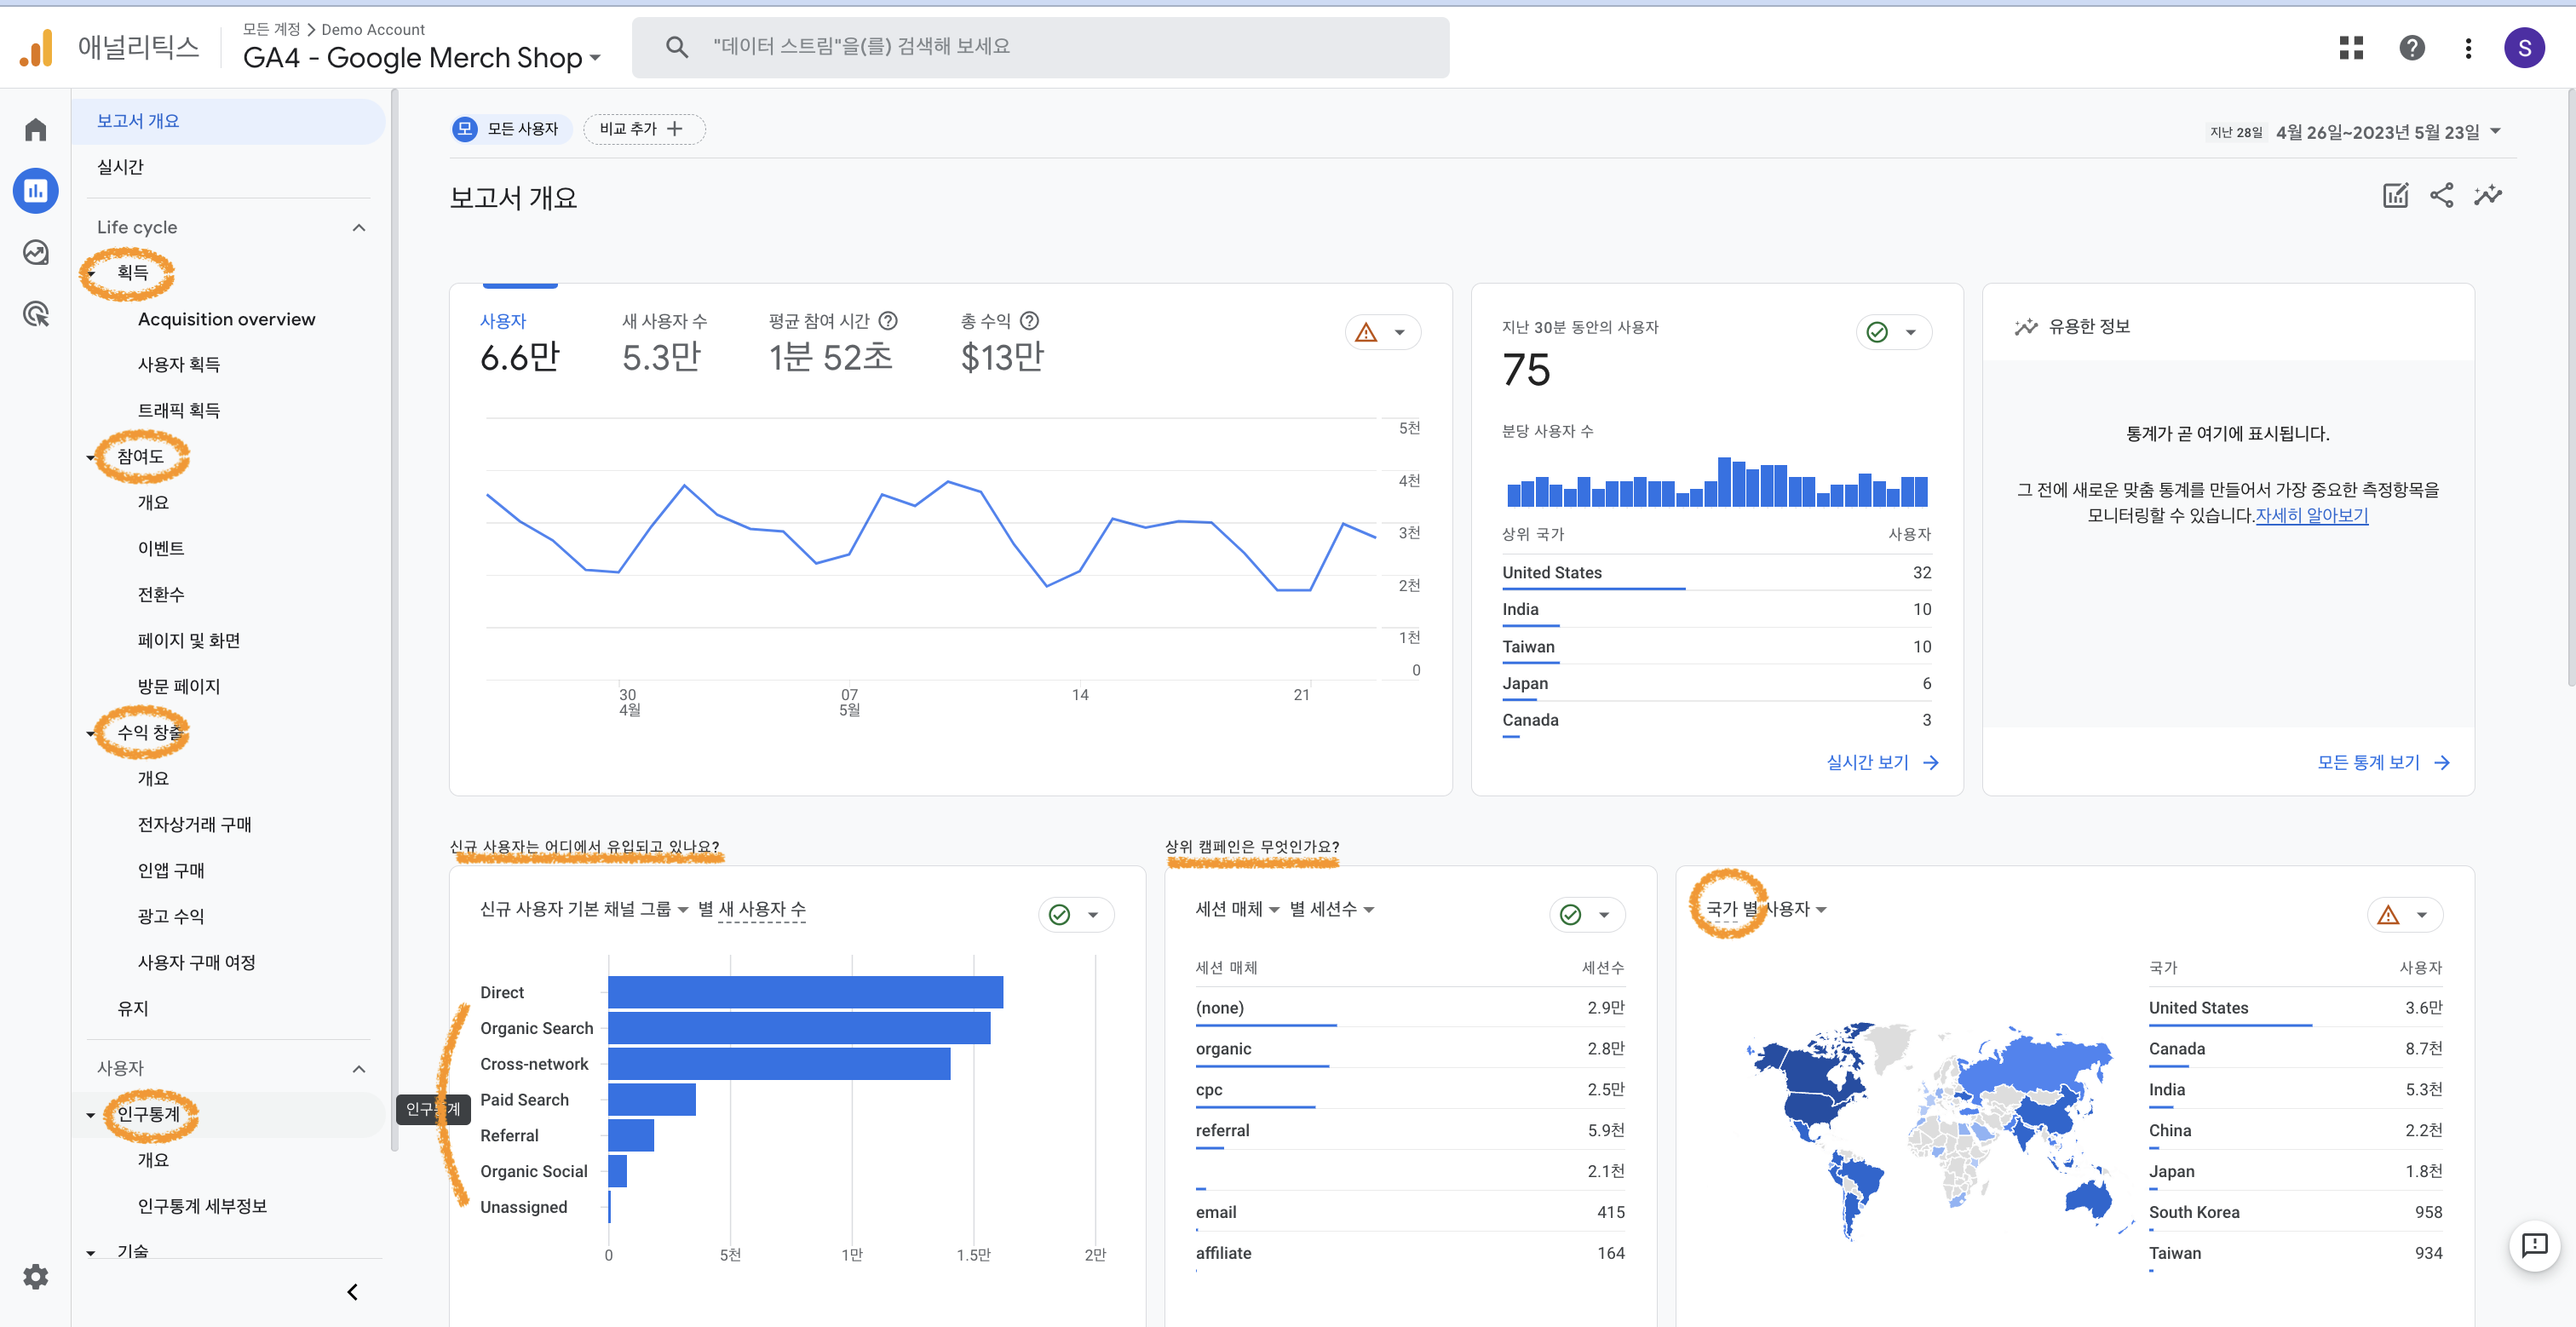Click the Direct bar in channel chart

click(x=804, y=992)
